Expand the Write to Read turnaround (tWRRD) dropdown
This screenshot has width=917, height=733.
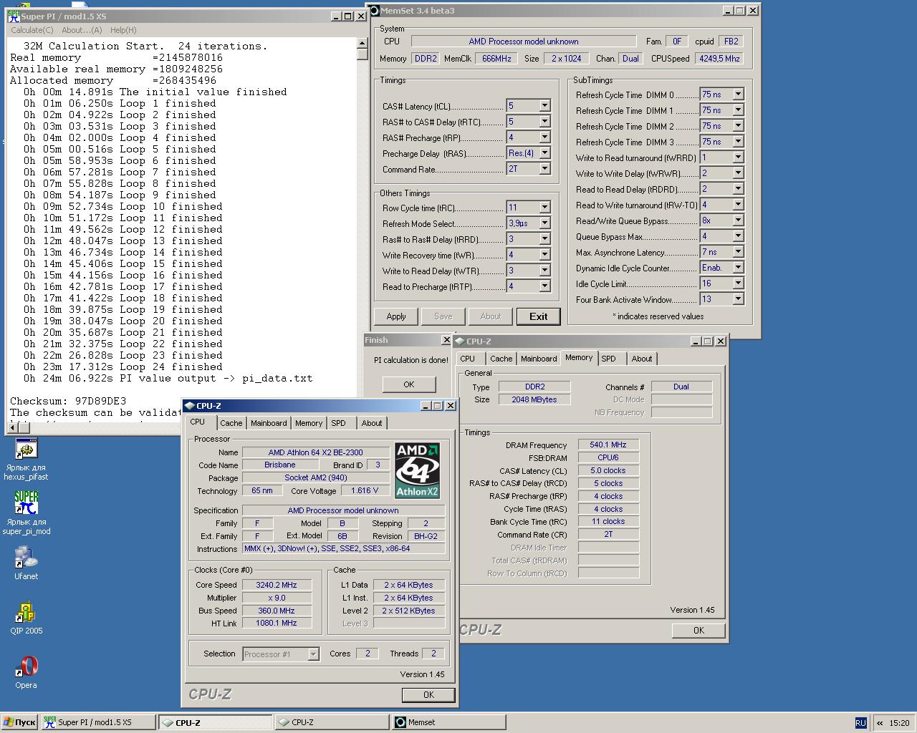tap(738, 157)
